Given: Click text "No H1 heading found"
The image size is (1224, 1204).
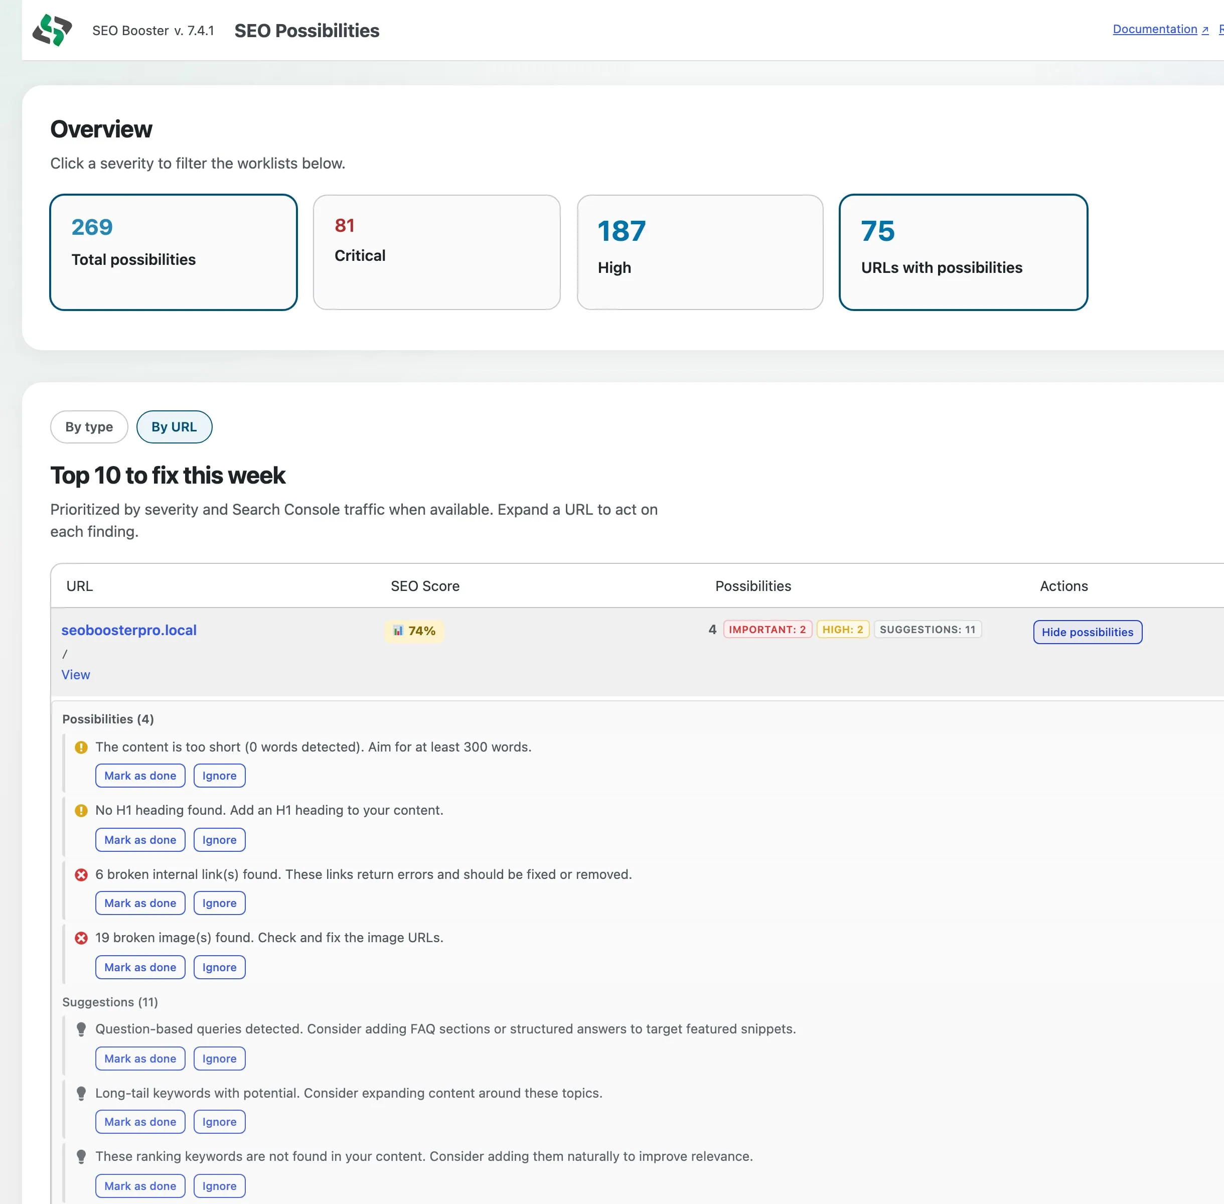Looking at the screenshot, I should point(161,810).
